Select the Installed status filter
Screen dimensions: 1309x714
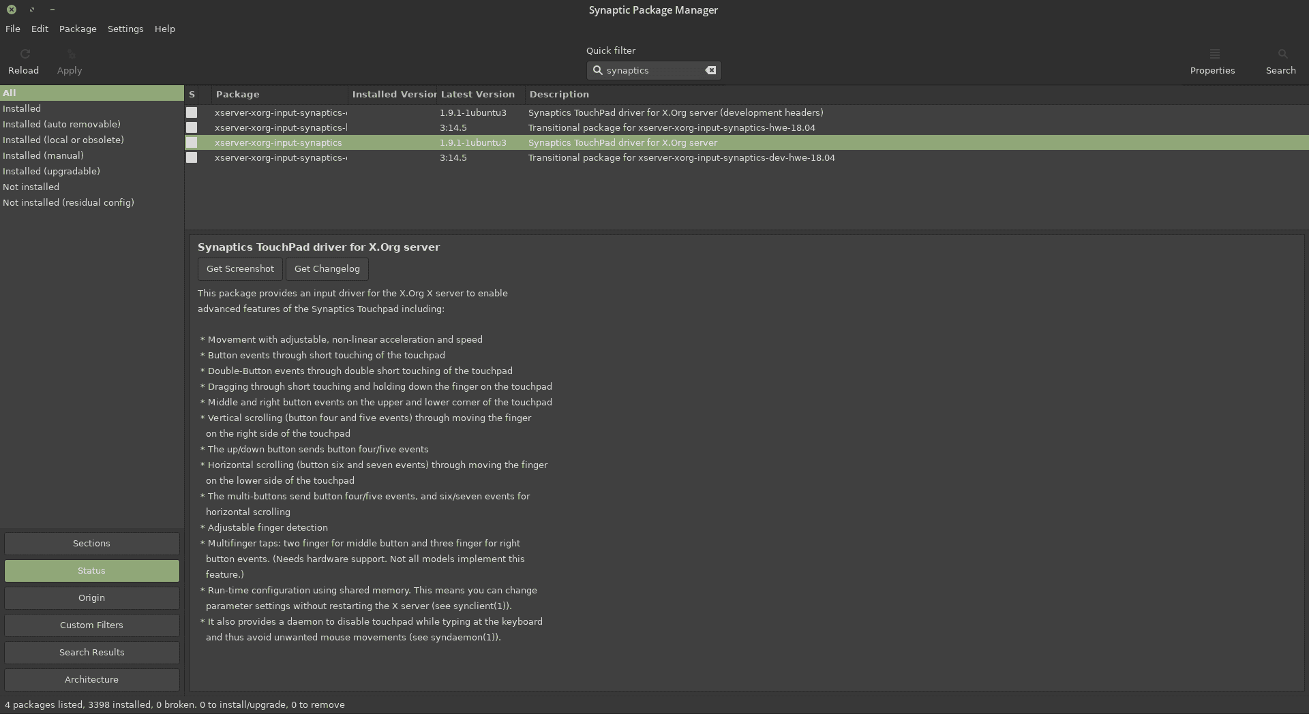coord(92,108)
